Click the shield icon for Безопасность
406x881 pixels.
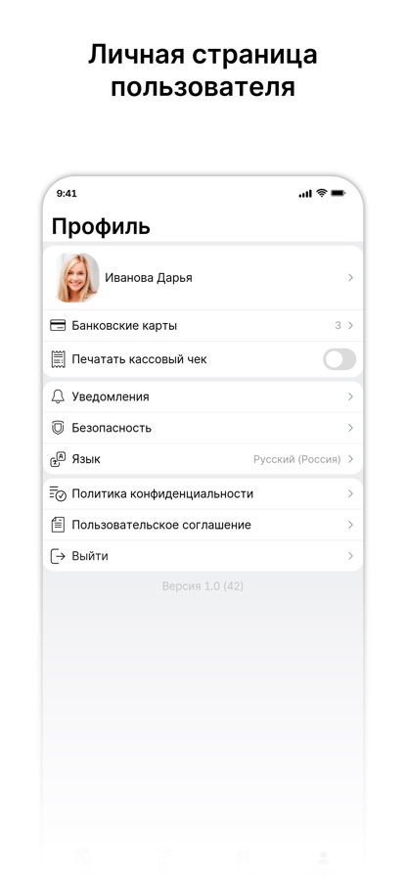(58, 428)
